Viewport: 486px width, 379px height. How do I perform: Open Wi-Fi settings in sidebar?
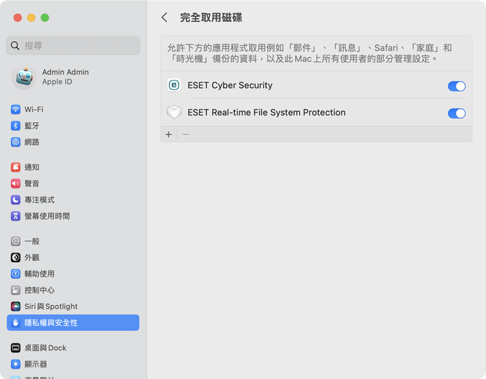73,109
